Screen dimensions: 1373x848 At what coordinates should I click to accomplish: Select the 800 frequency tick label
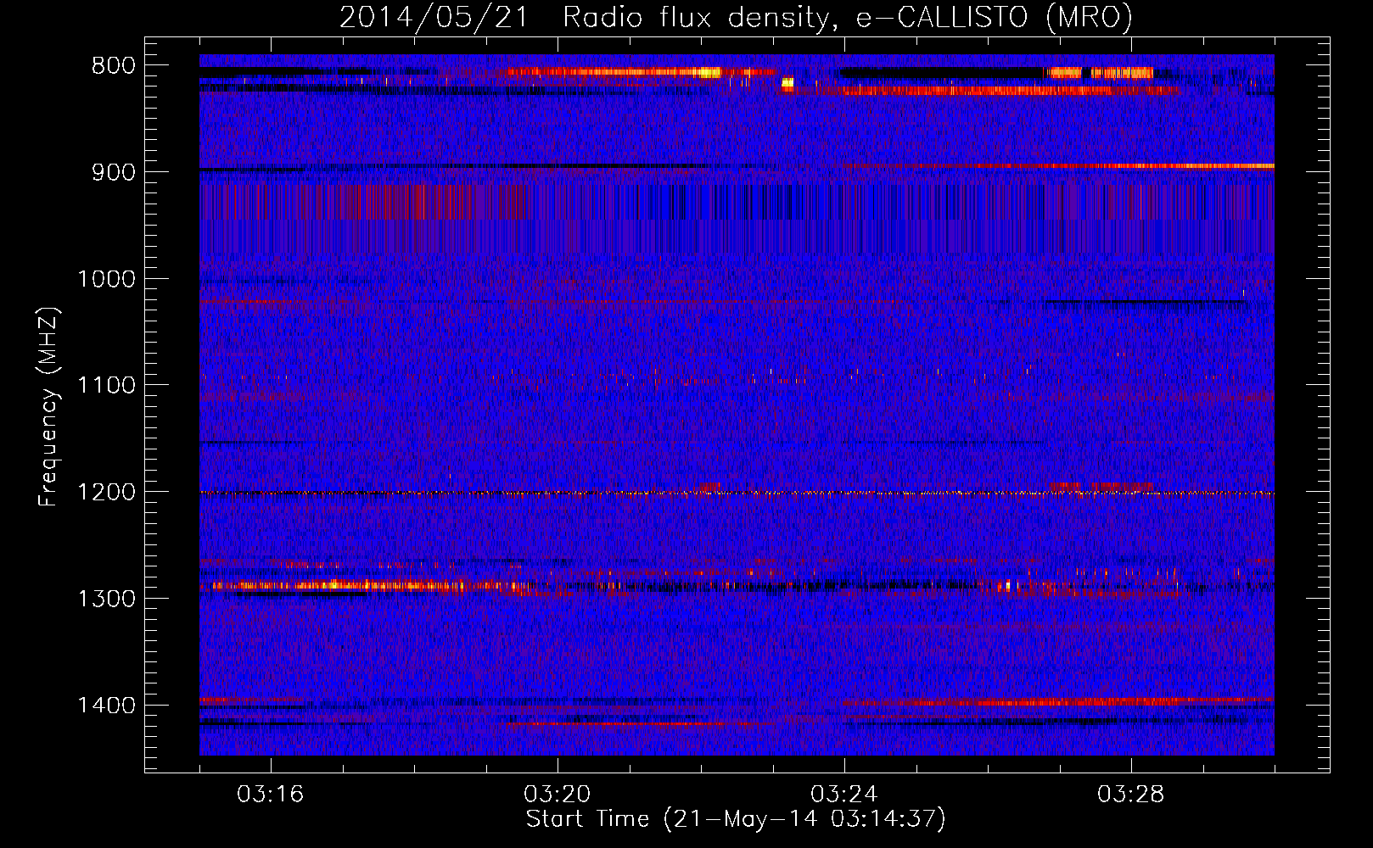click(x=113, y=66)
